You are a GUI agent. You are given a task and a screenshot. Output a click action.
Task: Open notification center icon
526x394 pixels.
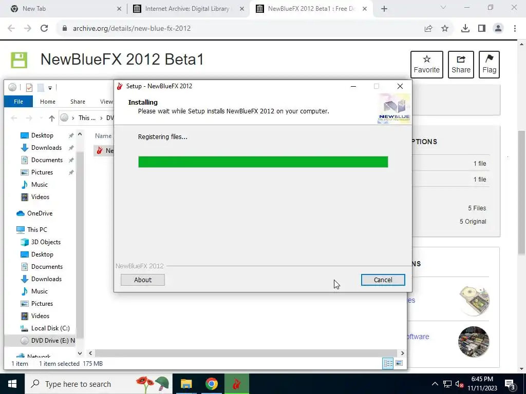[x=510, y=384]
